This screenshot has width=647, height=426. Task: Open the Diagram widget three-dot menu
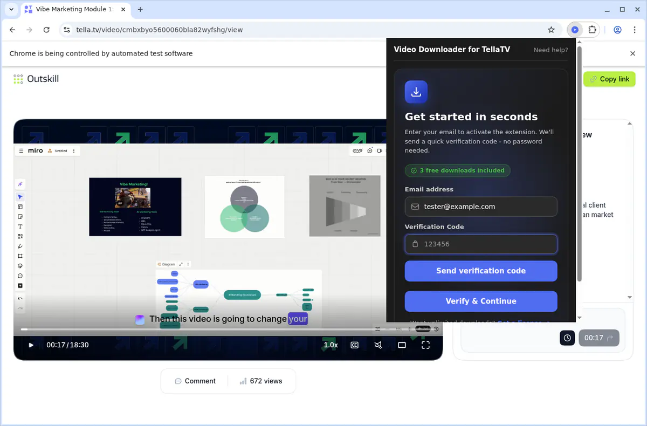[188, 264]
